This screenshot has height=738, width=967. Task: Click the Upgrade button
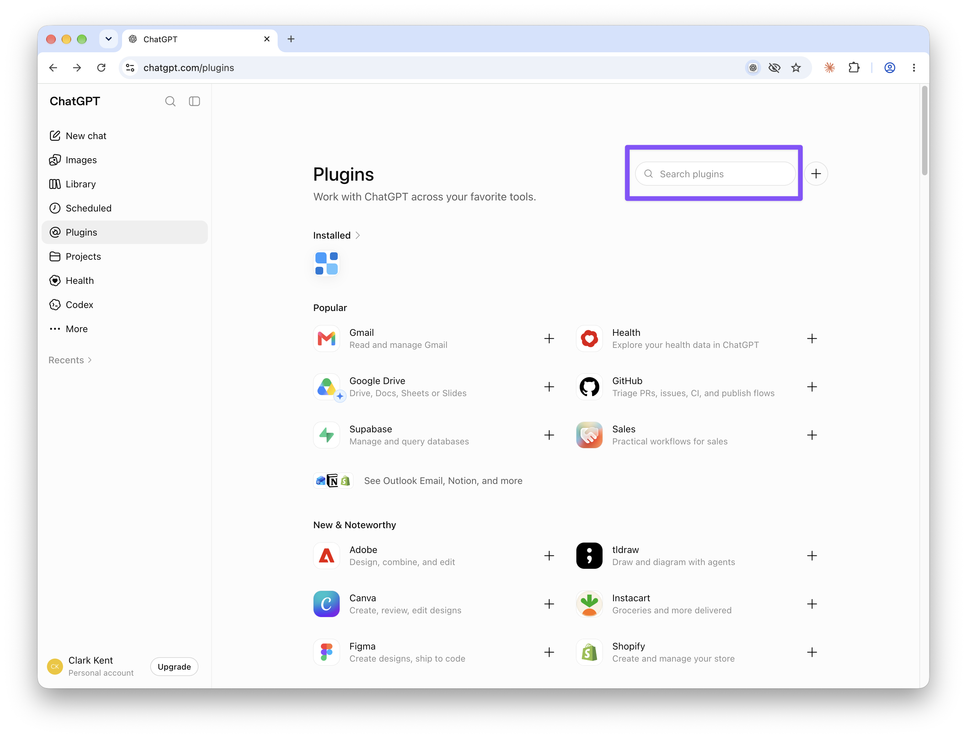pyautogui.click(x=174, y=667)
